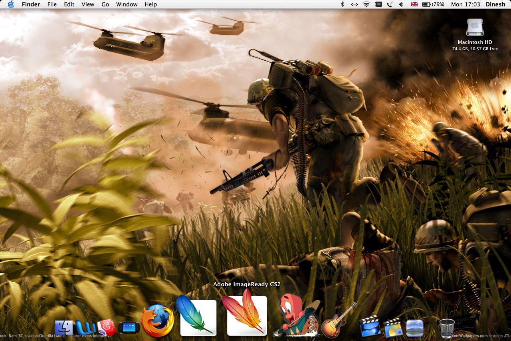Screen dimensions: 511x341
Task: Select the Macintosh HD drive icon
Action: (475, 28)
